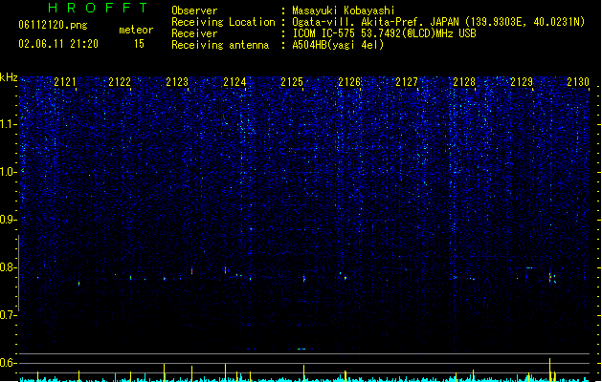Click the 0.8 kHz frequency tick label
Viewport: 602px width, 382px height.
tap(9, 267)
